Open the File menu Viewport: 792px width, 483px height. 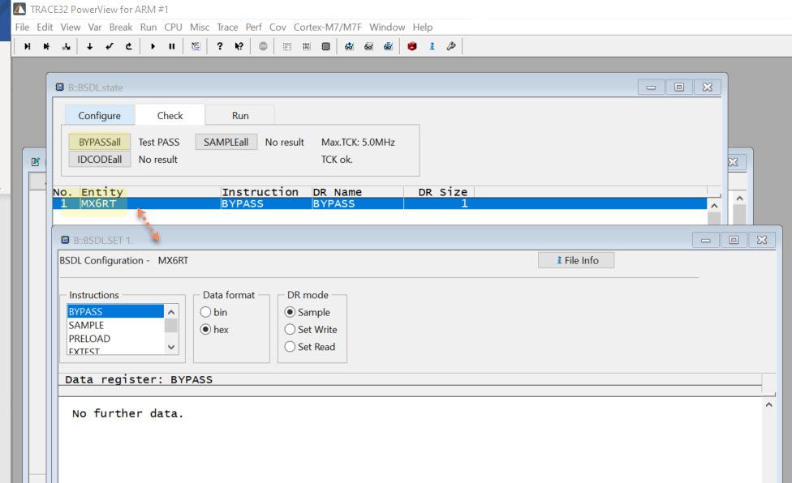[22, 28]
